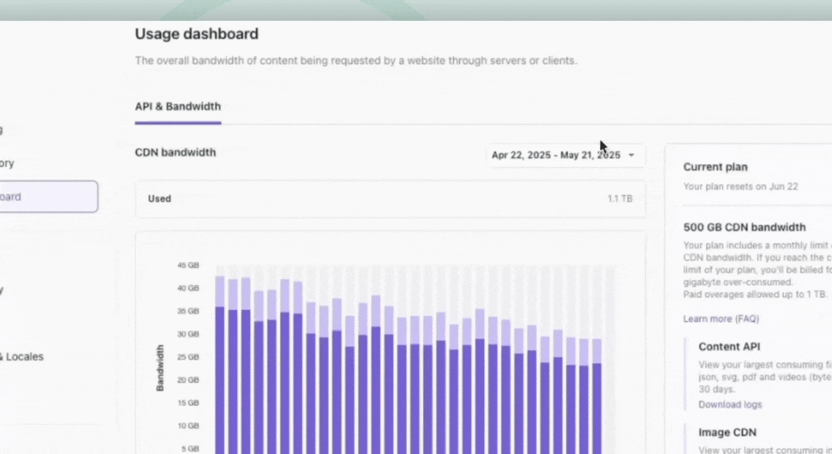The image size is (832, 454).
Task: Click the Apr 22 – May 21 date range
Action: 556,155
